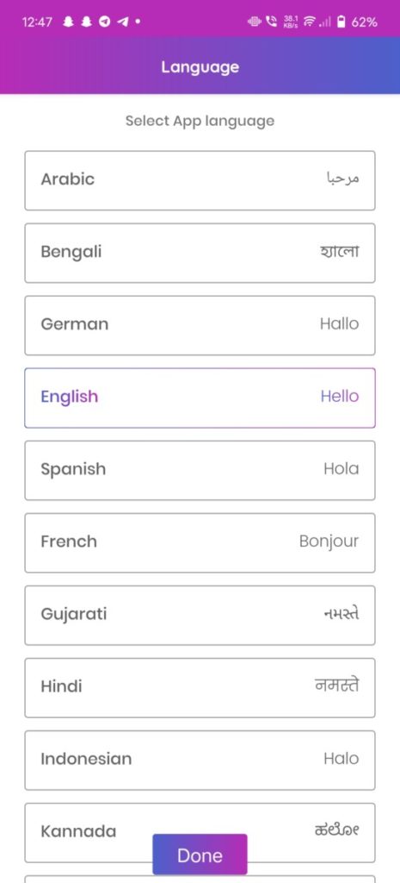The width and height of the screenshot is (400, 883).
Task: Tap the Language header title
Action: pos(200,67)
